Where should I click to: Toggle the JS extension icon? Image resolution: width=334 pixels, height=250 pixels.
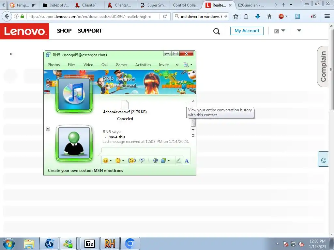[x=313, y=16]
